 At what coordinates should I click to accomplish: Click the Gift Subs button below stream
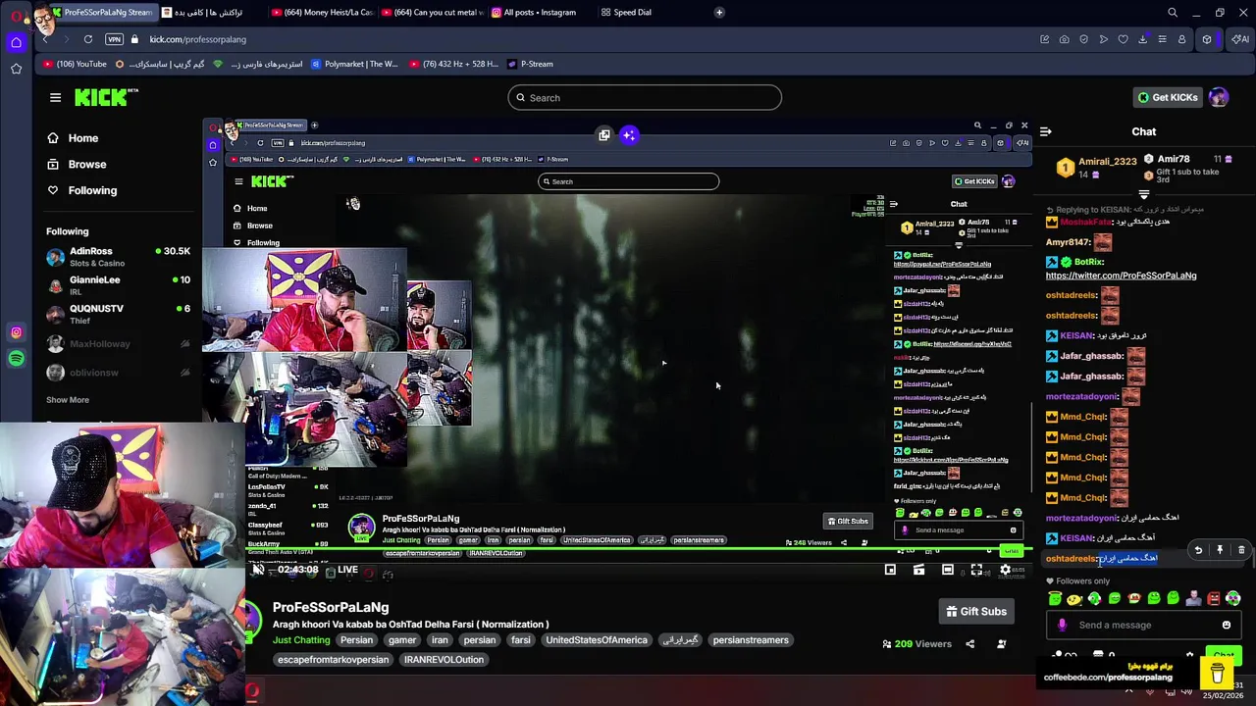point(976,612)
